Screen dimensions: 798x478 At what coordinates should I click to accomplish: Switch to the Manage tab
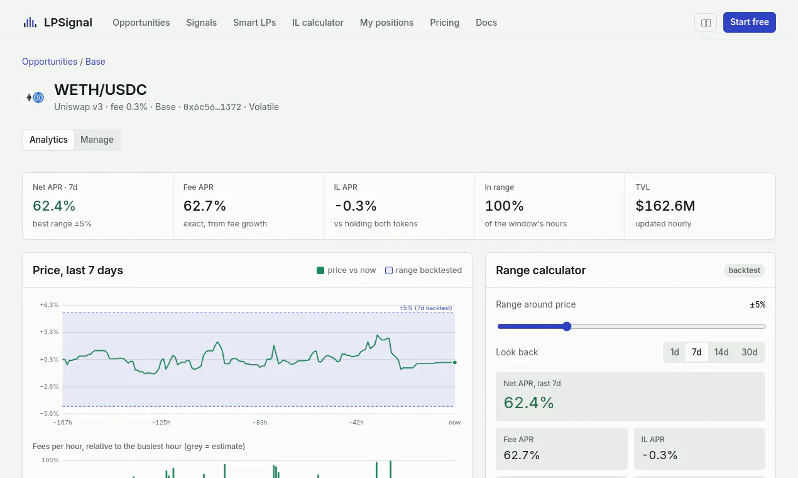(97, 140)
